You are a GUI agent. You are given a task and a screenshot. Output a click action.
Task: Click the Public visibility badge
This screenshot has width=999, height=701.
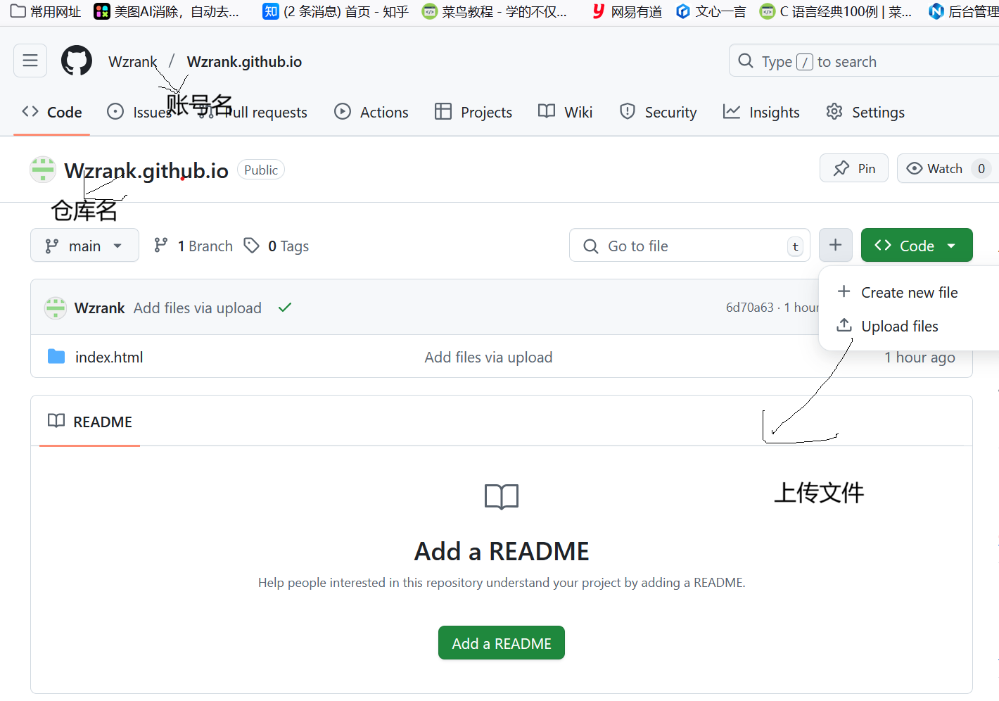point(261,170)
